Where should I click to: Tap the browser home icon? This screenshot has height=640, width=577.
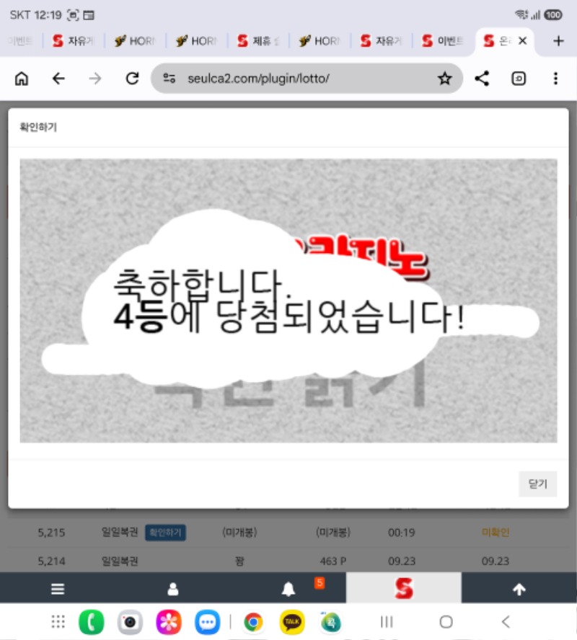tap(22, 79)
